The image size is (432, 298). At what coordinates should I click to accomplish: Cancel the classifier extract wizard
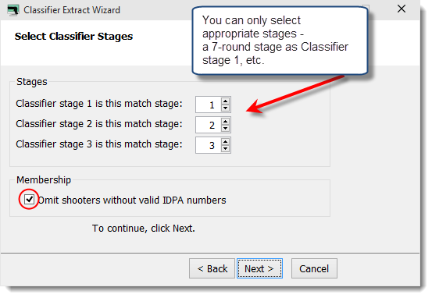[x=314, y=268]
